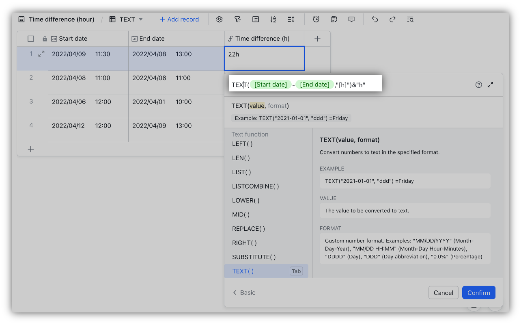The width and height of the screenshot is (521, 325).
Task: Click Add record
Action: (179, 19)
